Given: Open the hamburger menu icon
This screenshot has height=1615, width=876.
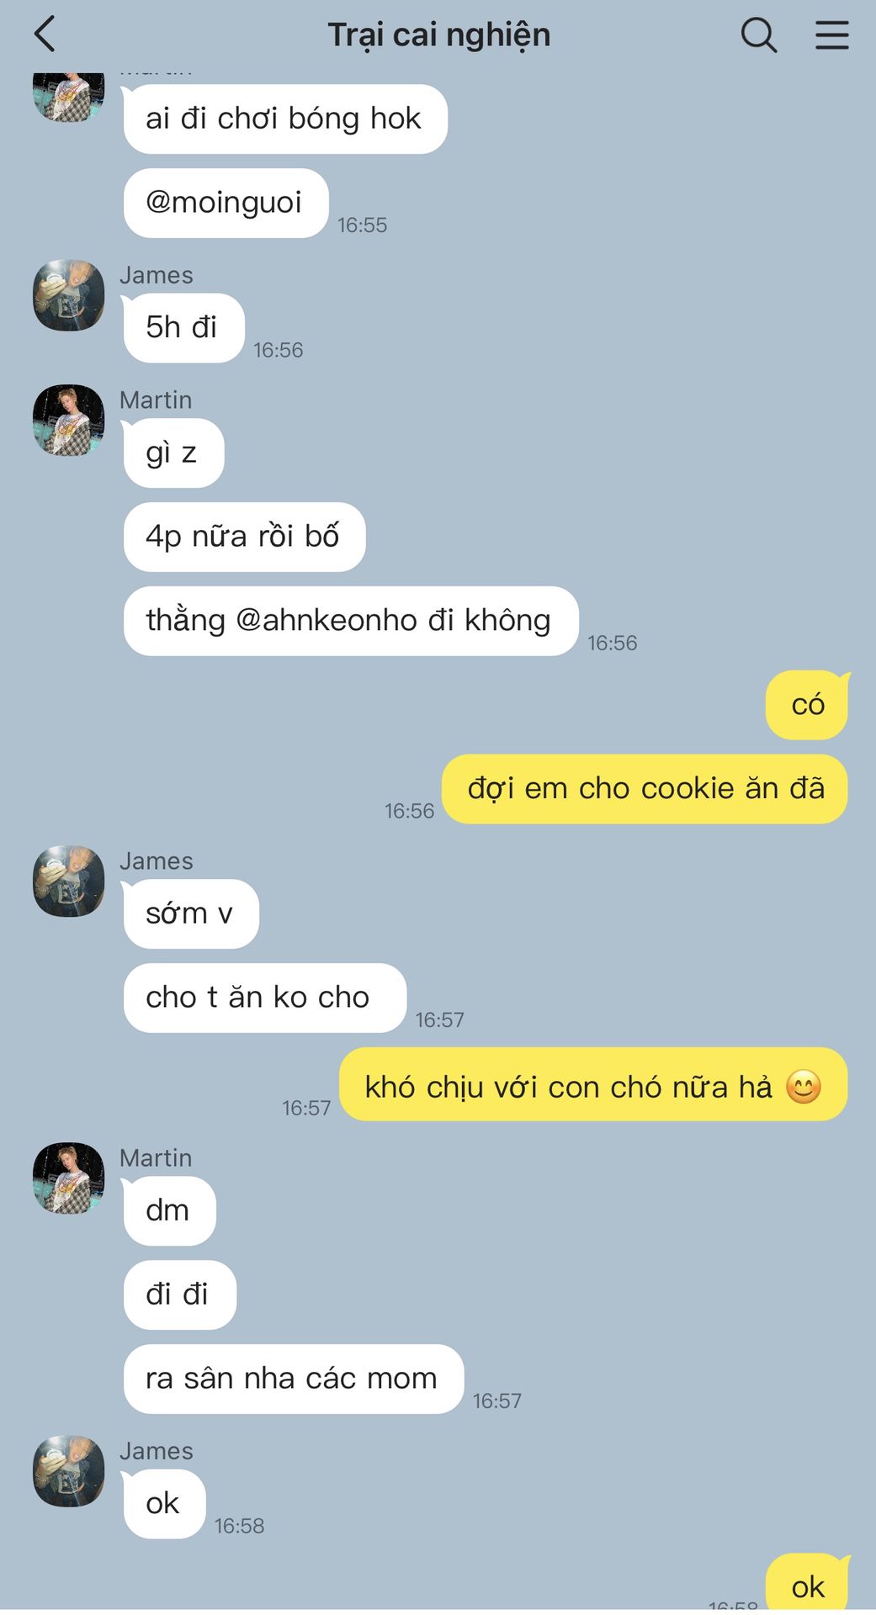Looking at the screenshot, I should (831, 35).
